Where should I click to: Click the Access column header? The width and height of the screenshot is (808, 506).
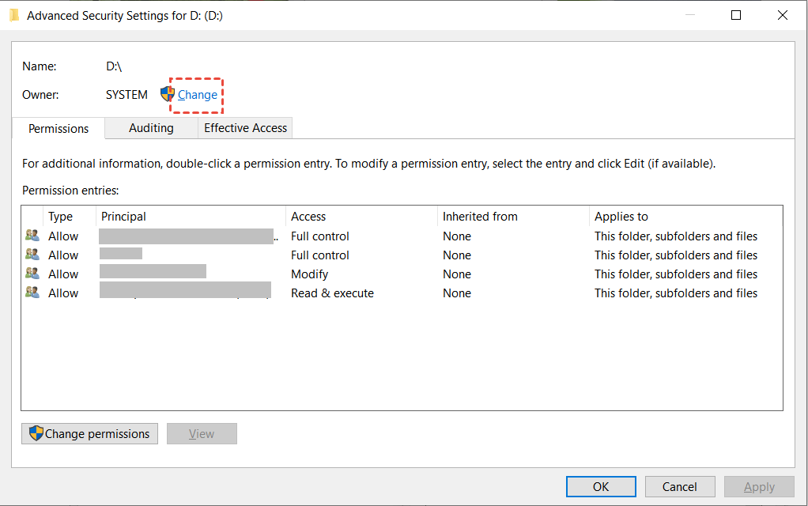[x=308, y=217]
